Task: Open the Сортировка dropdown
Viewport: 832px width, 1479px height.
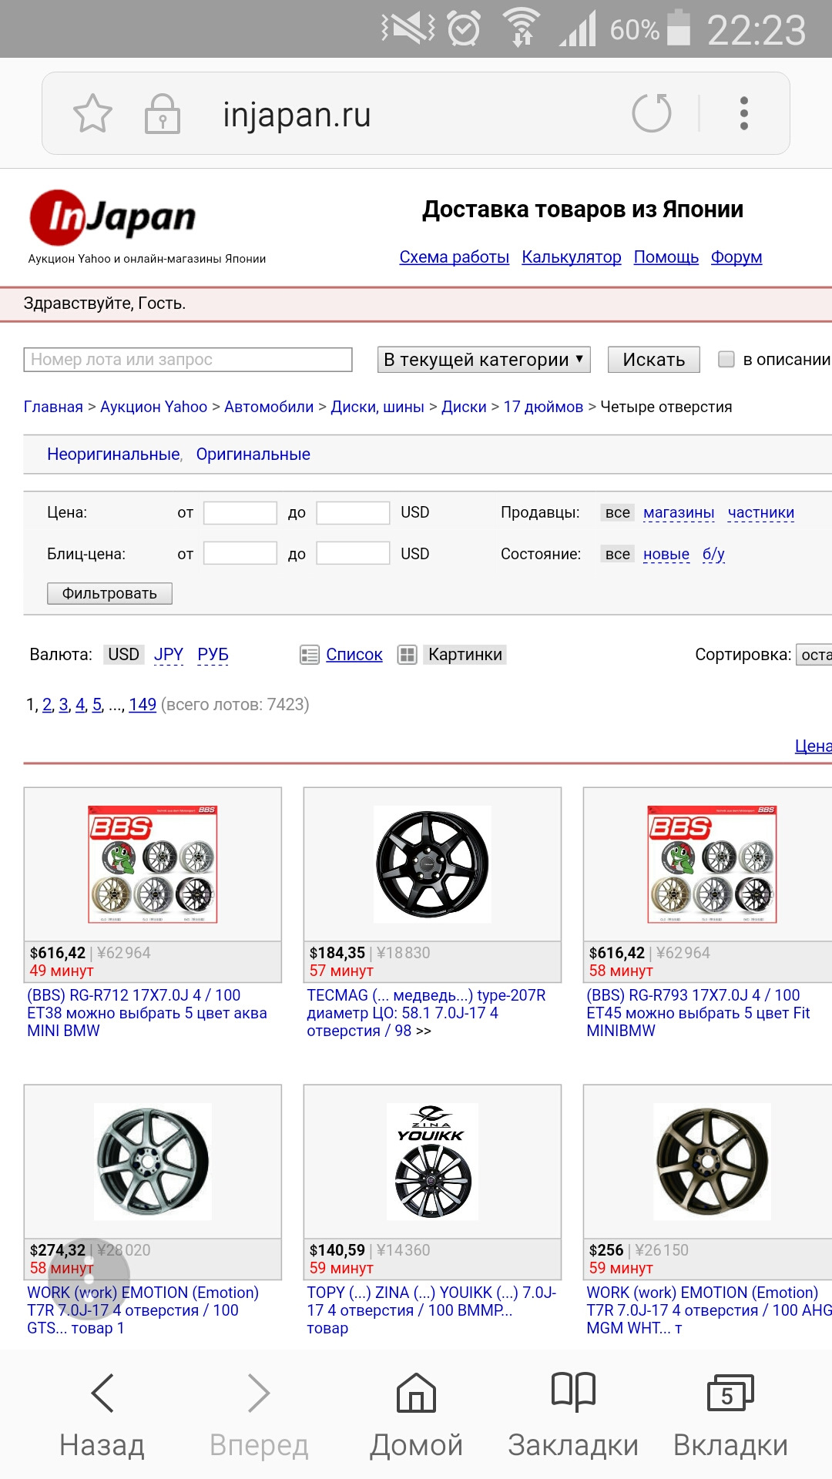Action: [x=814, y=655]
